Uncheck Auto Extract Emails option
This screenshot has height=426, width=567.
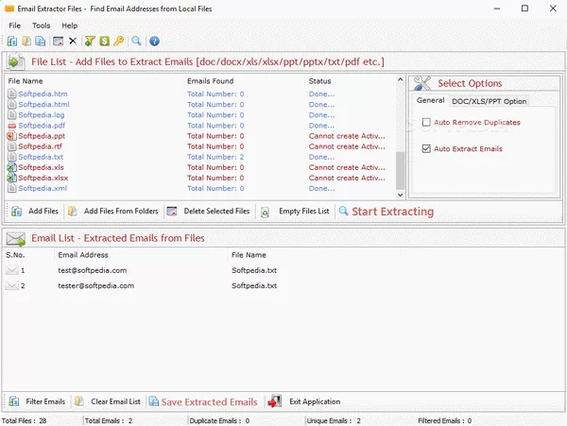pos(427,149)
